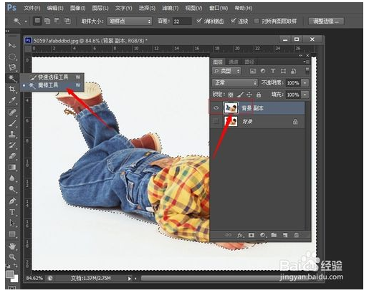This screenshot has height=293, width=374.
Task: Select the Lasso tool
Action: [12, 67]
